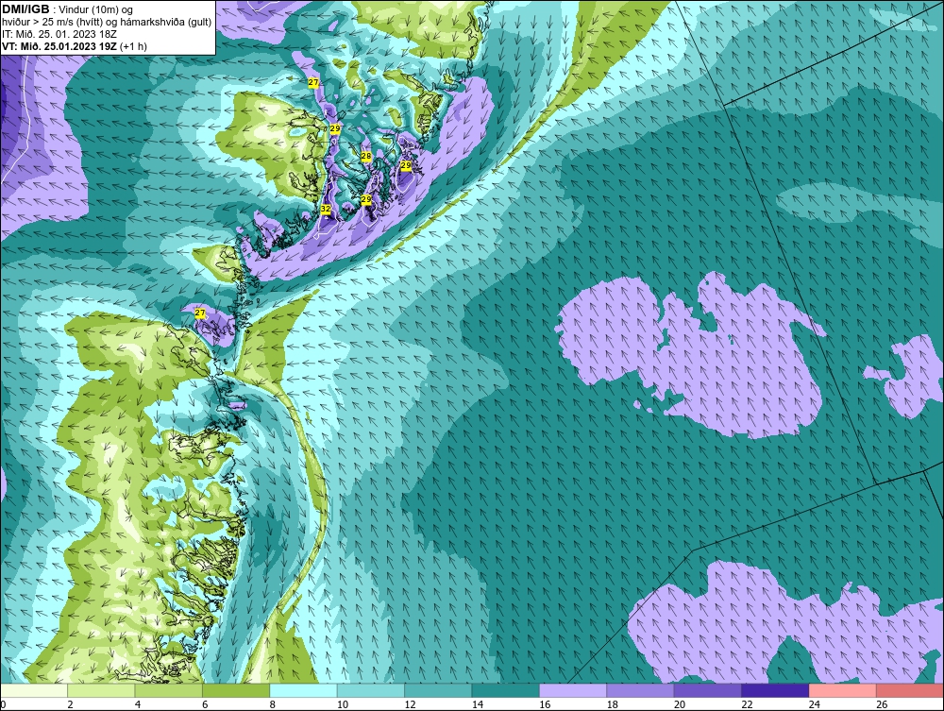The image size is (944, 711).
Task: Select the salmon red legend swatch above 26
Action: point(910,690)
